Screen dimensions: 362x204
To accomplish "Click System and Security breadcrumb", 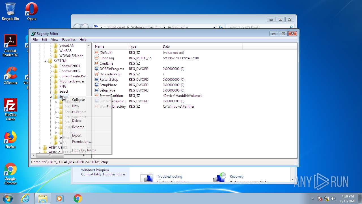I will (146, 27).
